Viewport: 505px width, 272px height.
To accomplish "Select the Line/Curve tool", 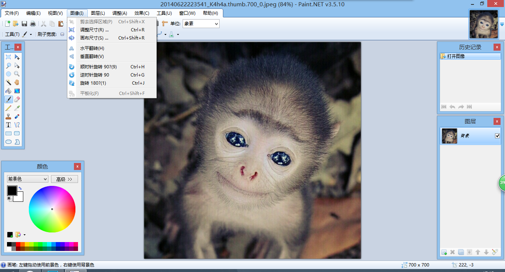I will (17, 125).
